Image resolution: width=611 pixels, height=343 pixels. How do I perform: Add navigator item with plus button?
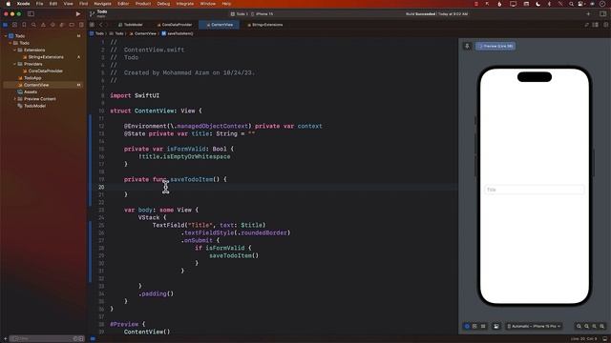click(x=5, y=339)
